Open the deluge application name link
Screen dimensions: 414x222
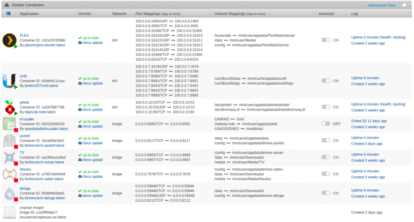[x=25, y=189]
